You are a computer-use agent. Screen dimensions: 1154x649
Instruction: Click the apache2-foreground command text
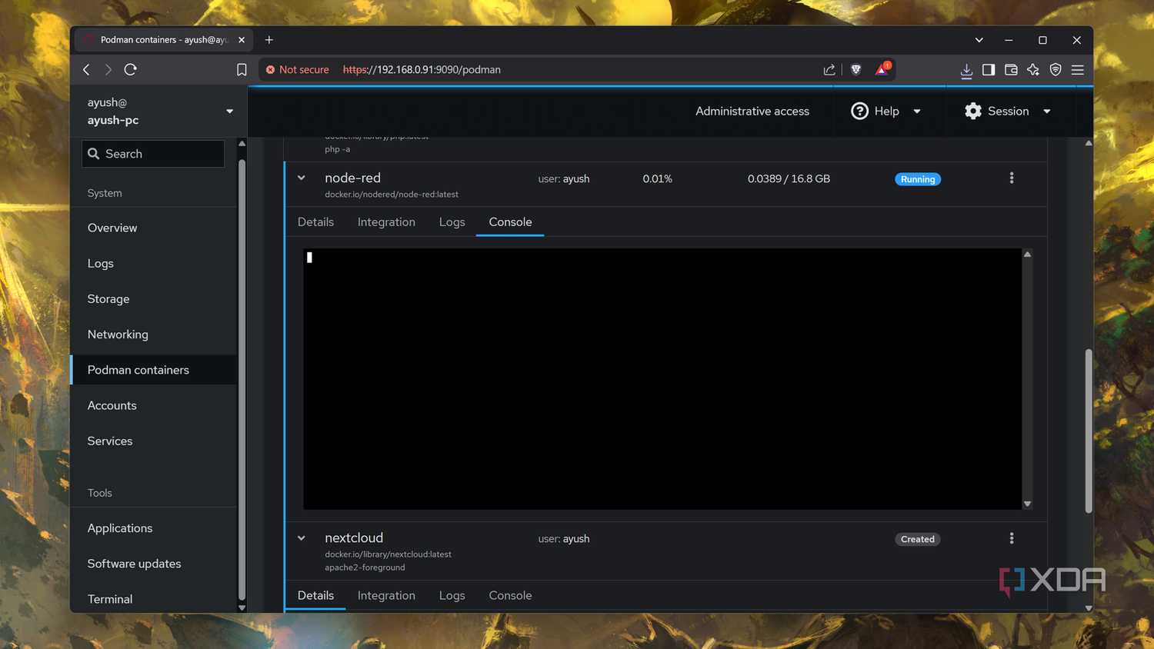(365, 567)
